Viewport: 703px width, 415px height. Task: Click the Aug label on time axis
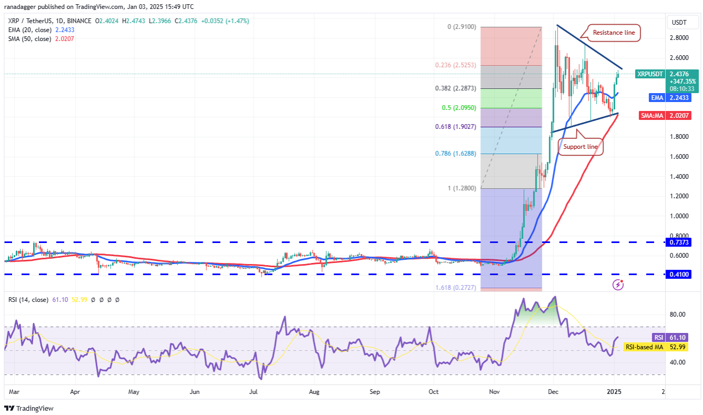(x=314, y=392)
